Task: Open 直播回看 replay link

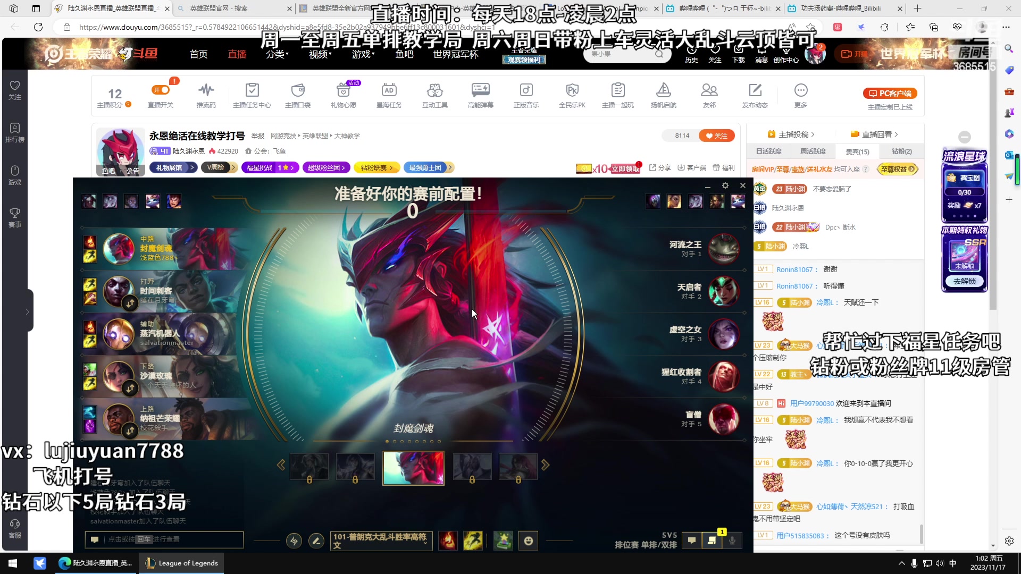Action: coord(875,134)
